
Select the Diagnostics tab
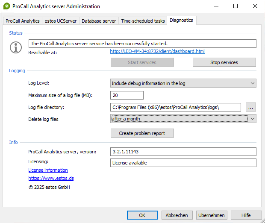tap(181, 20)
